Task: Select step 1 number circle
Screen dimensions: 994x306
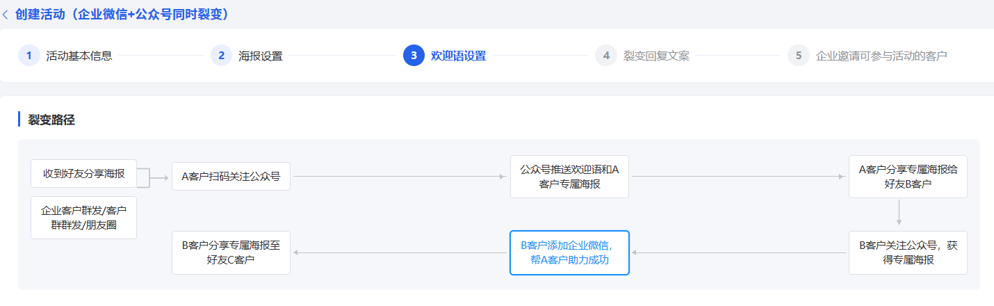Action: [x=28, y=56]
